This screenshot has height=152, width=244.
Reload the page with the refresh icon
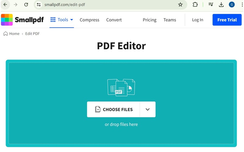[x=26, y=5]
